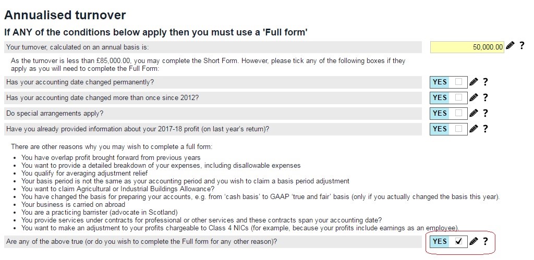The height and width of the screenshot is (260, 534).
Task: Open help question mark for annual turnover
Action: 521,46
